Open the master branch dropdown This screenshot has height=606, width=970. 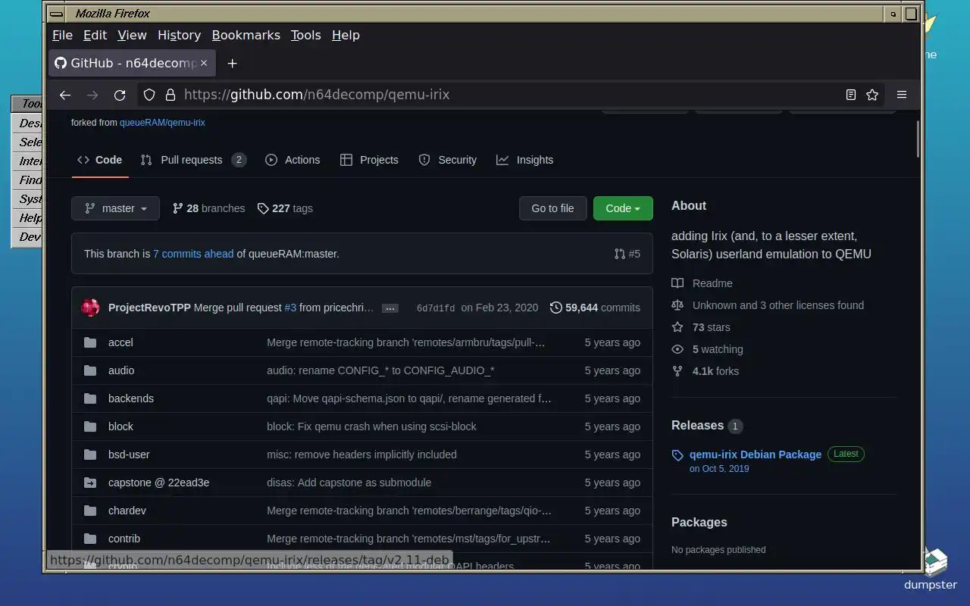(x=115, y=208)
